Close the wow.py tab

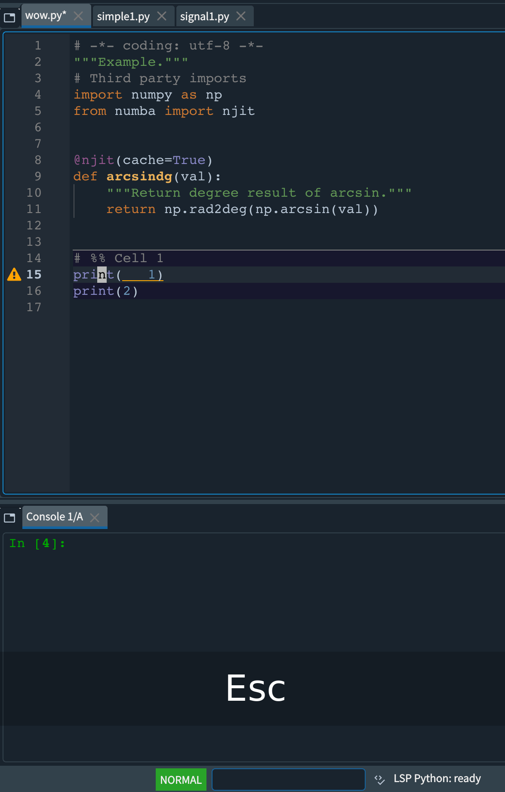[78, 16]
